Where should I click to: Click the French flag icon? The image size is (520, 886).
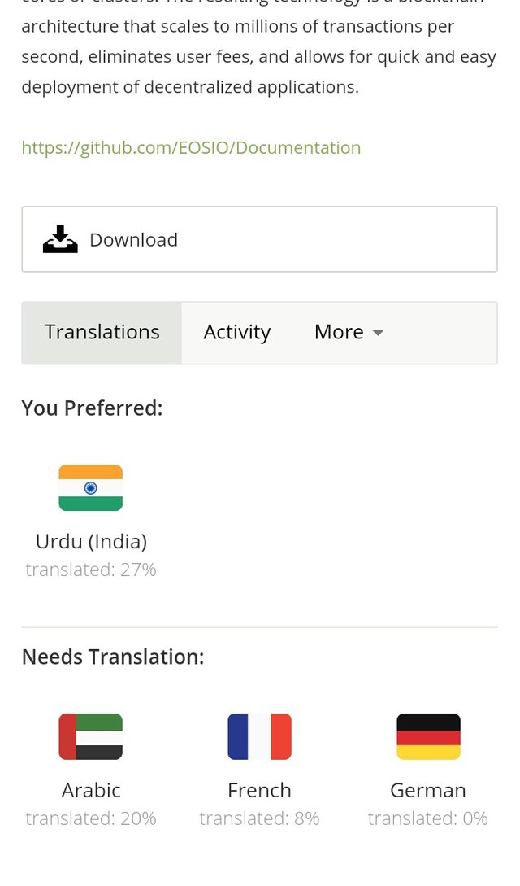259,736
